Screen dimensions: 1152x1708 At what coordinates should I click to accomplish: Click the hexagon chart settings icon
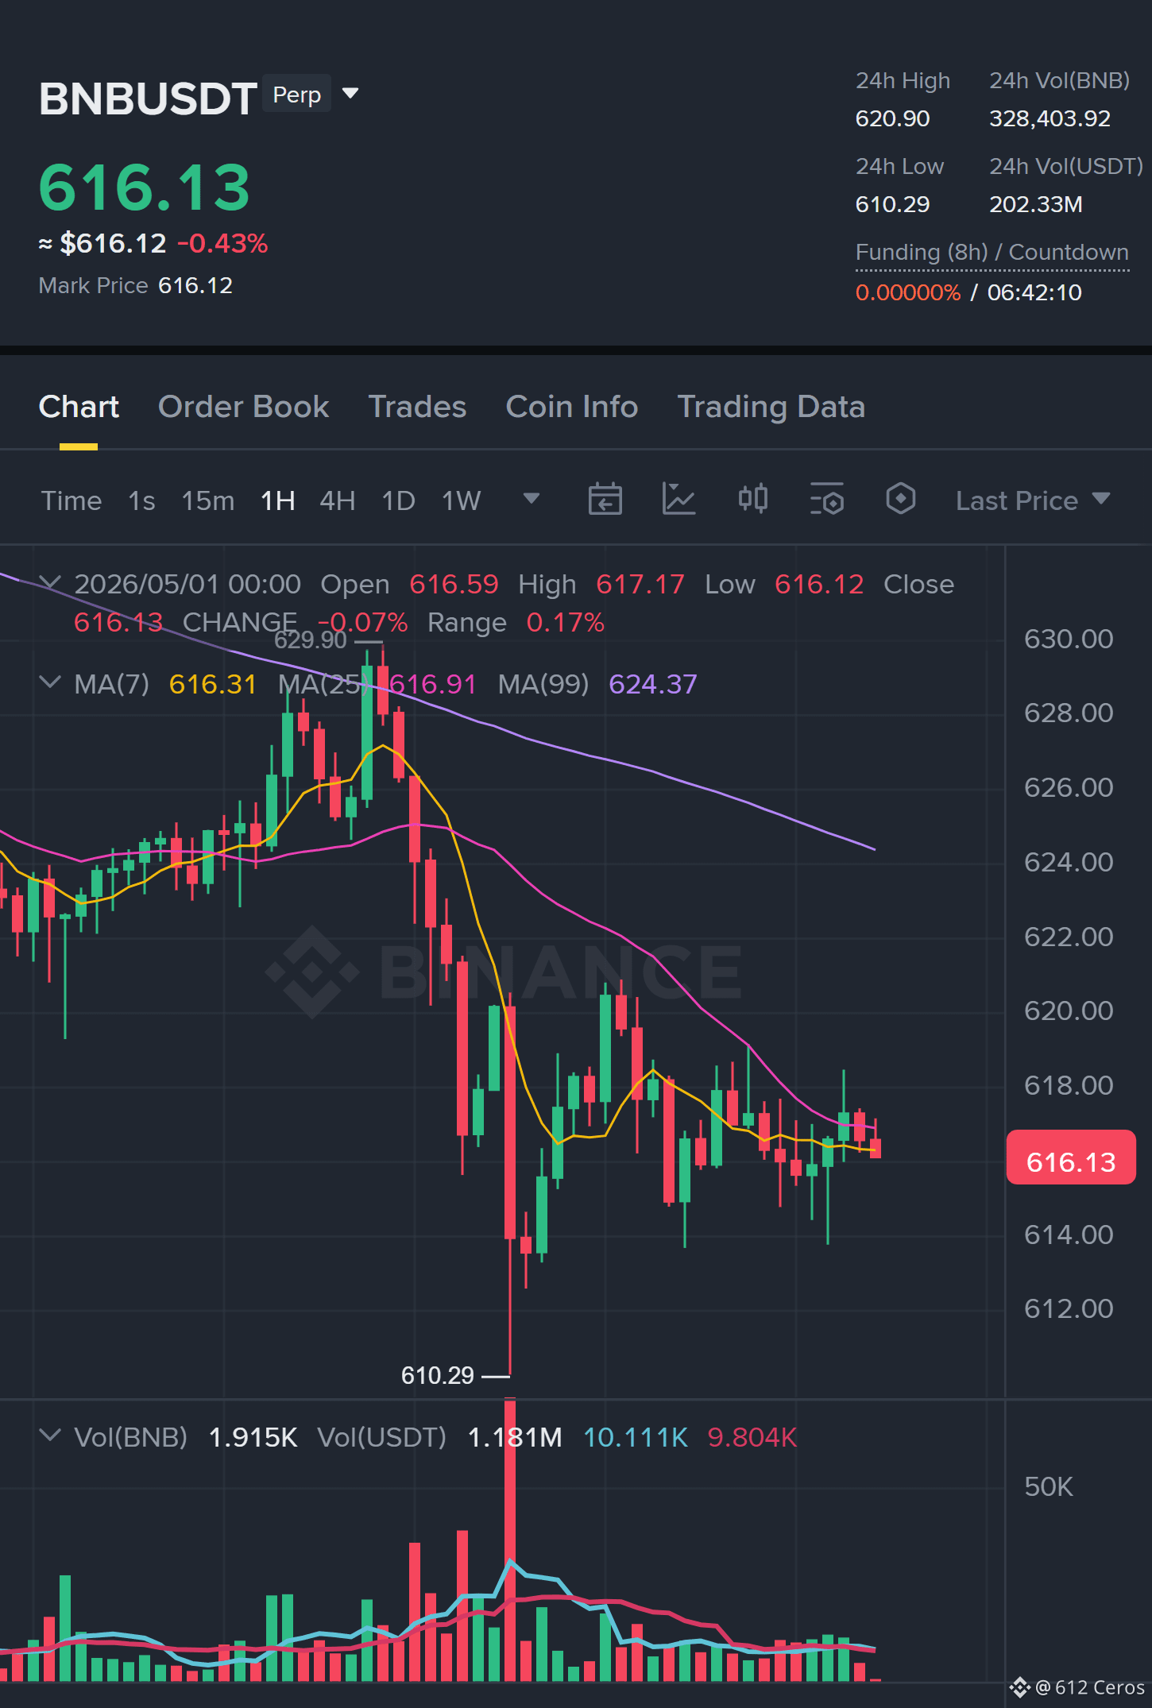[x=900, y=500]
